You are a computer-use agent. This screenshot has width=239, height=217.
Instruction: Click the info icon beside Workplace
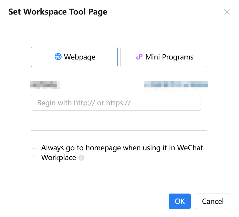tap(81, 158)
